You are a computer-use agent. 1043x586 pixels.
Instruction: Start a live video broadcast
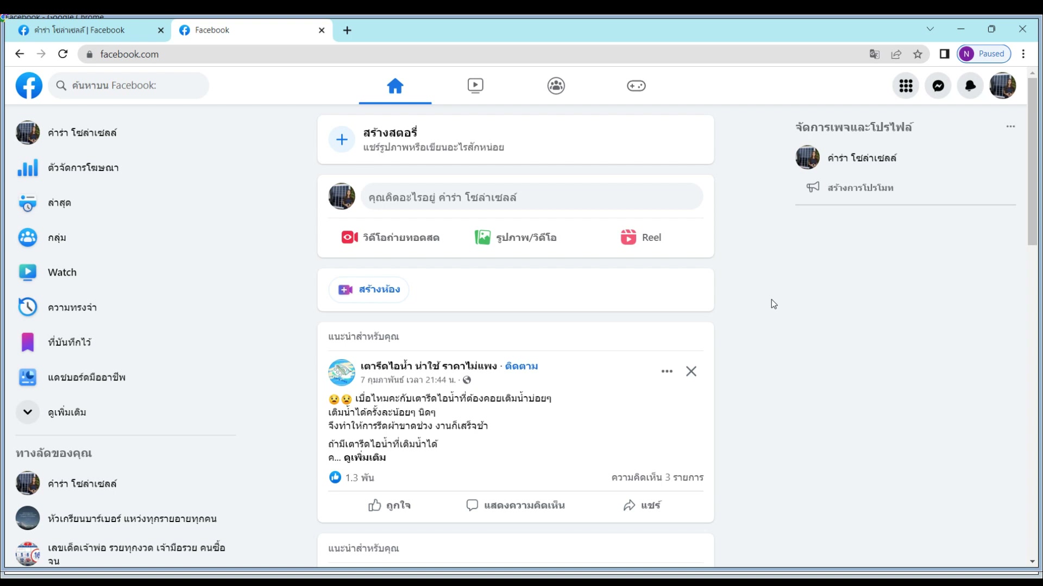(391, 238)
